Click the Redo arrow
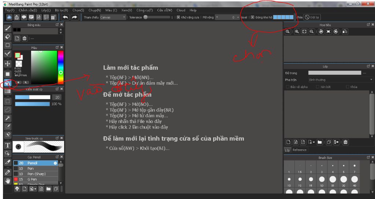This screenshot has height=199, width=375. [74, 17]
